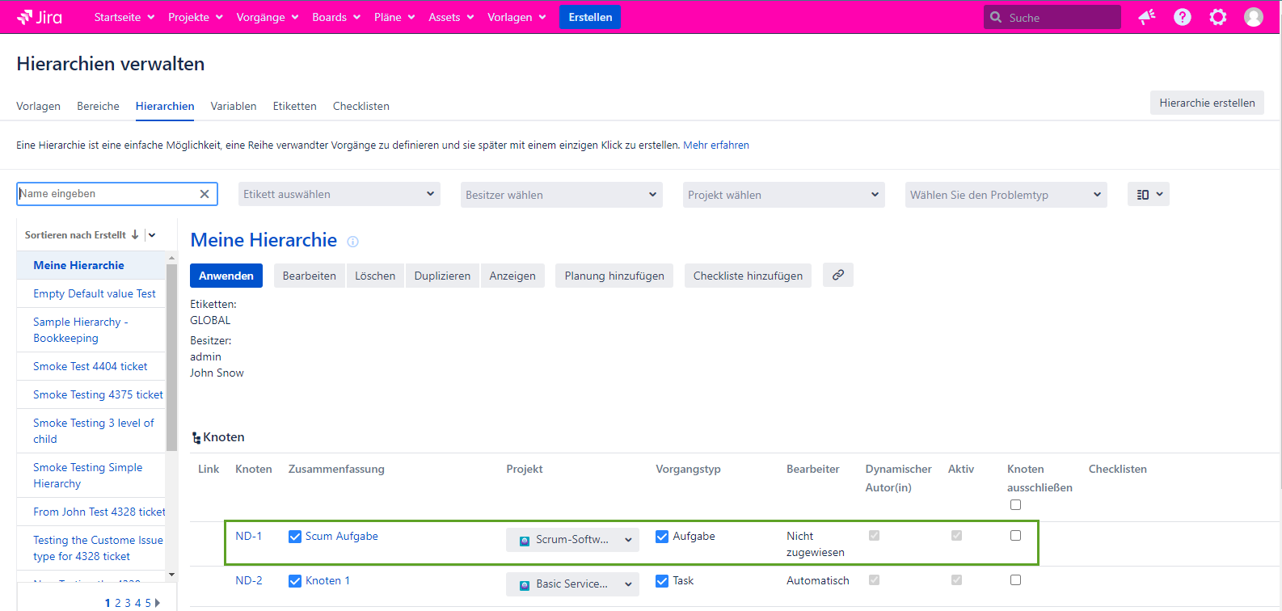The width and height of the screenshot is (1282, 611).
Task: Open the user profile avatar
Action: (1253, 17)
